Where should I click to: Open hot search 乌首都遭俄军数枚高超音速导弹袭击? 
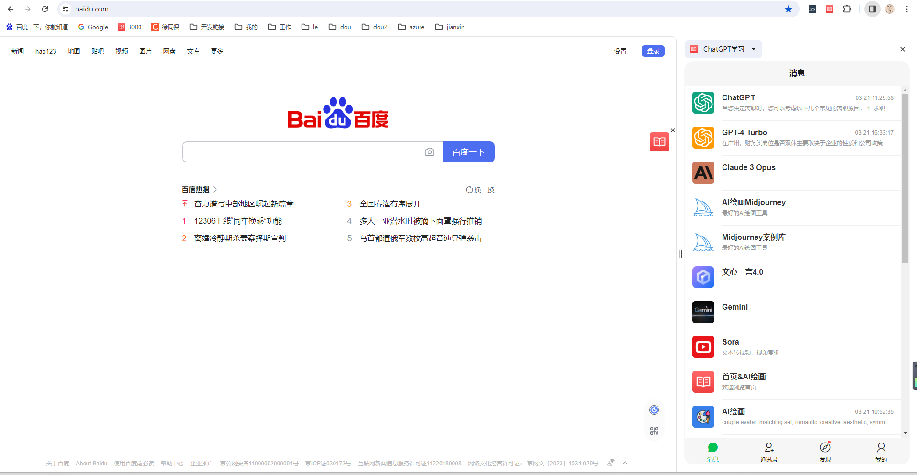coord(421,238)
